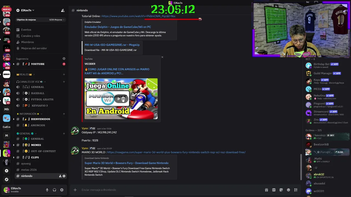
Task: Open nintendo channel settings gear
Action: [x=64, y=176]
